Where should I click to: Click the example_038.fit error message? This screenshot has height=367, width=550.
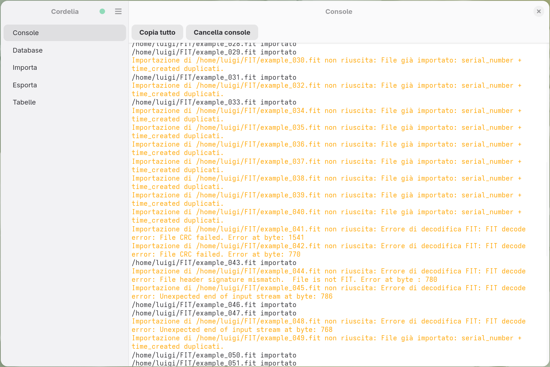pos(327,182)
